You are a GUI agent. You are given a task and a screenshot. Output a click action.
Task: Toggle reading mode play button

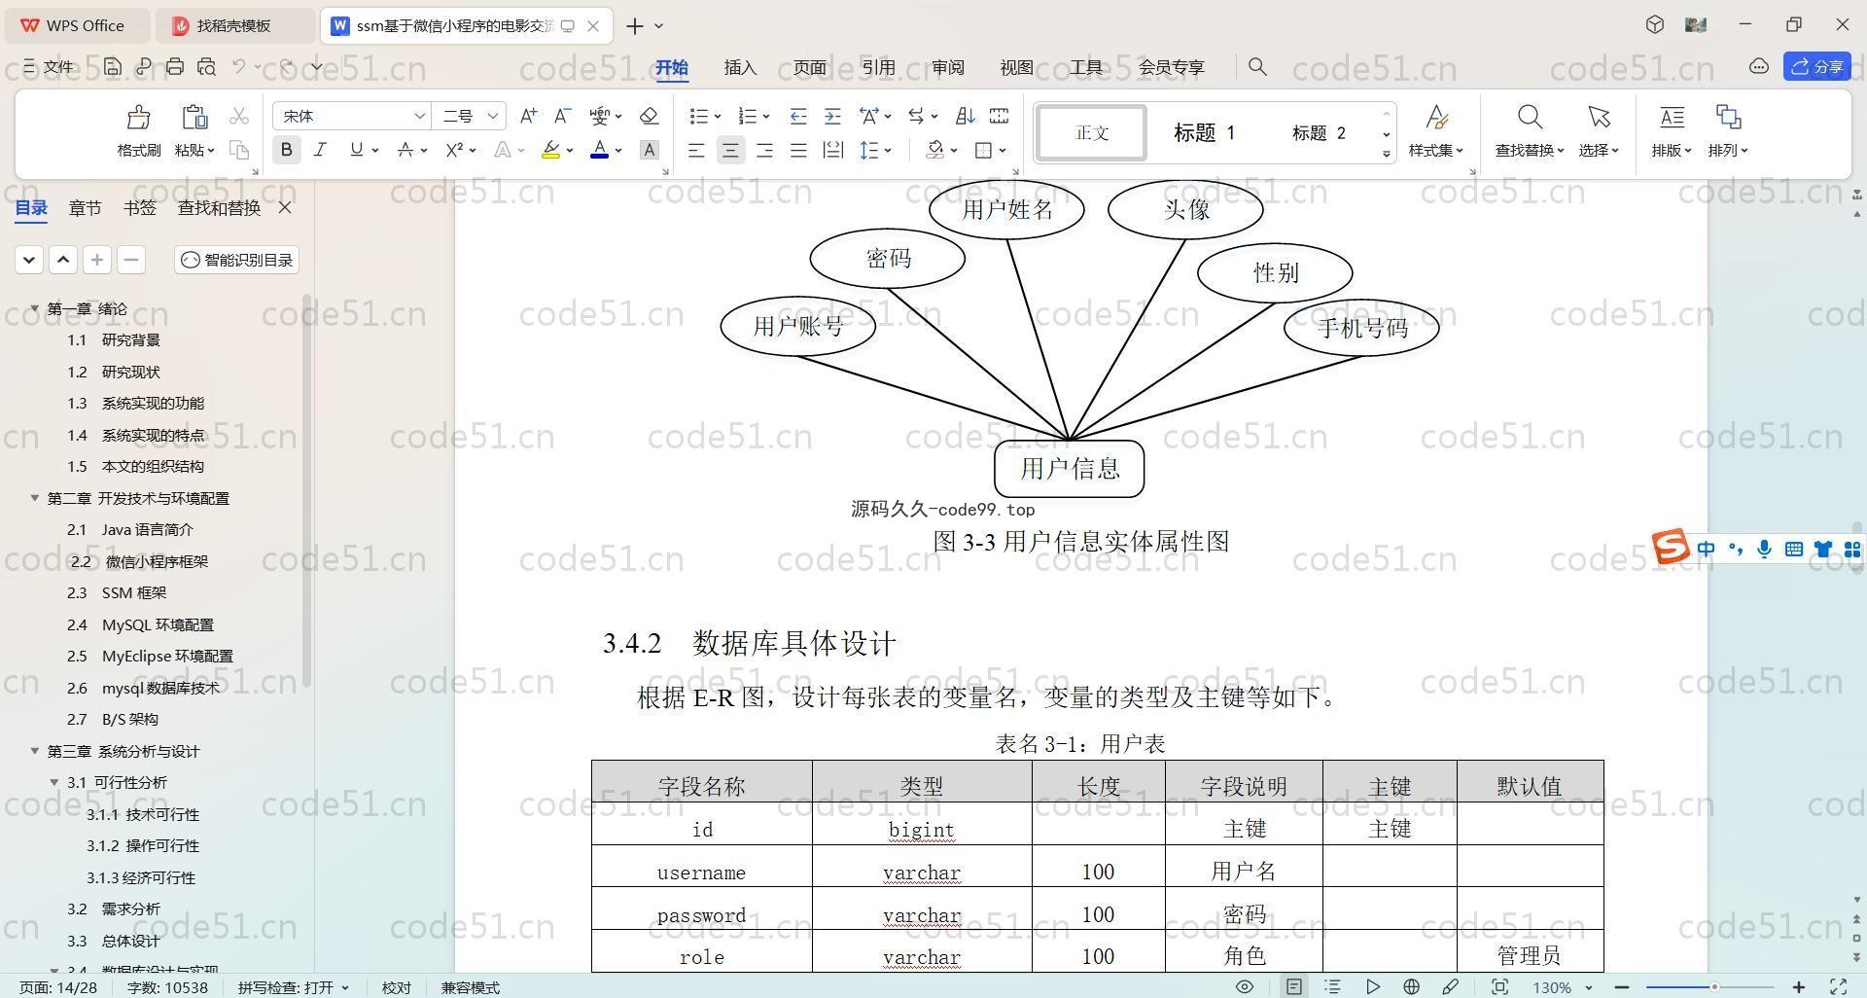click(x=1372, y=986)
